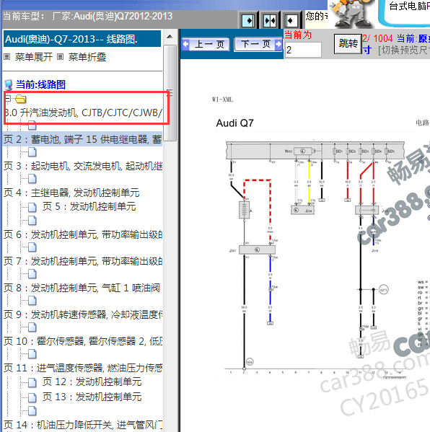Click the page icon above 页 2 row

click(32, 125)
